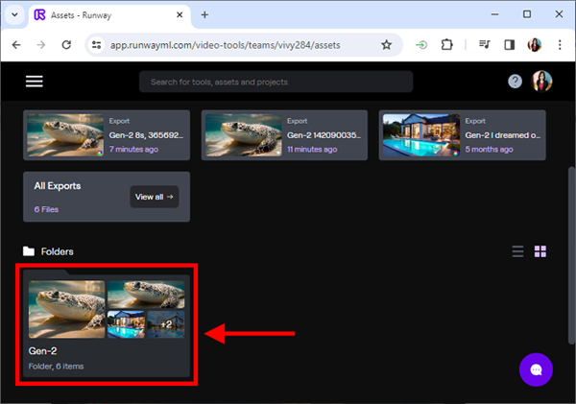
Task: Click the Folder, 6 items label
Action: point(57,367)
